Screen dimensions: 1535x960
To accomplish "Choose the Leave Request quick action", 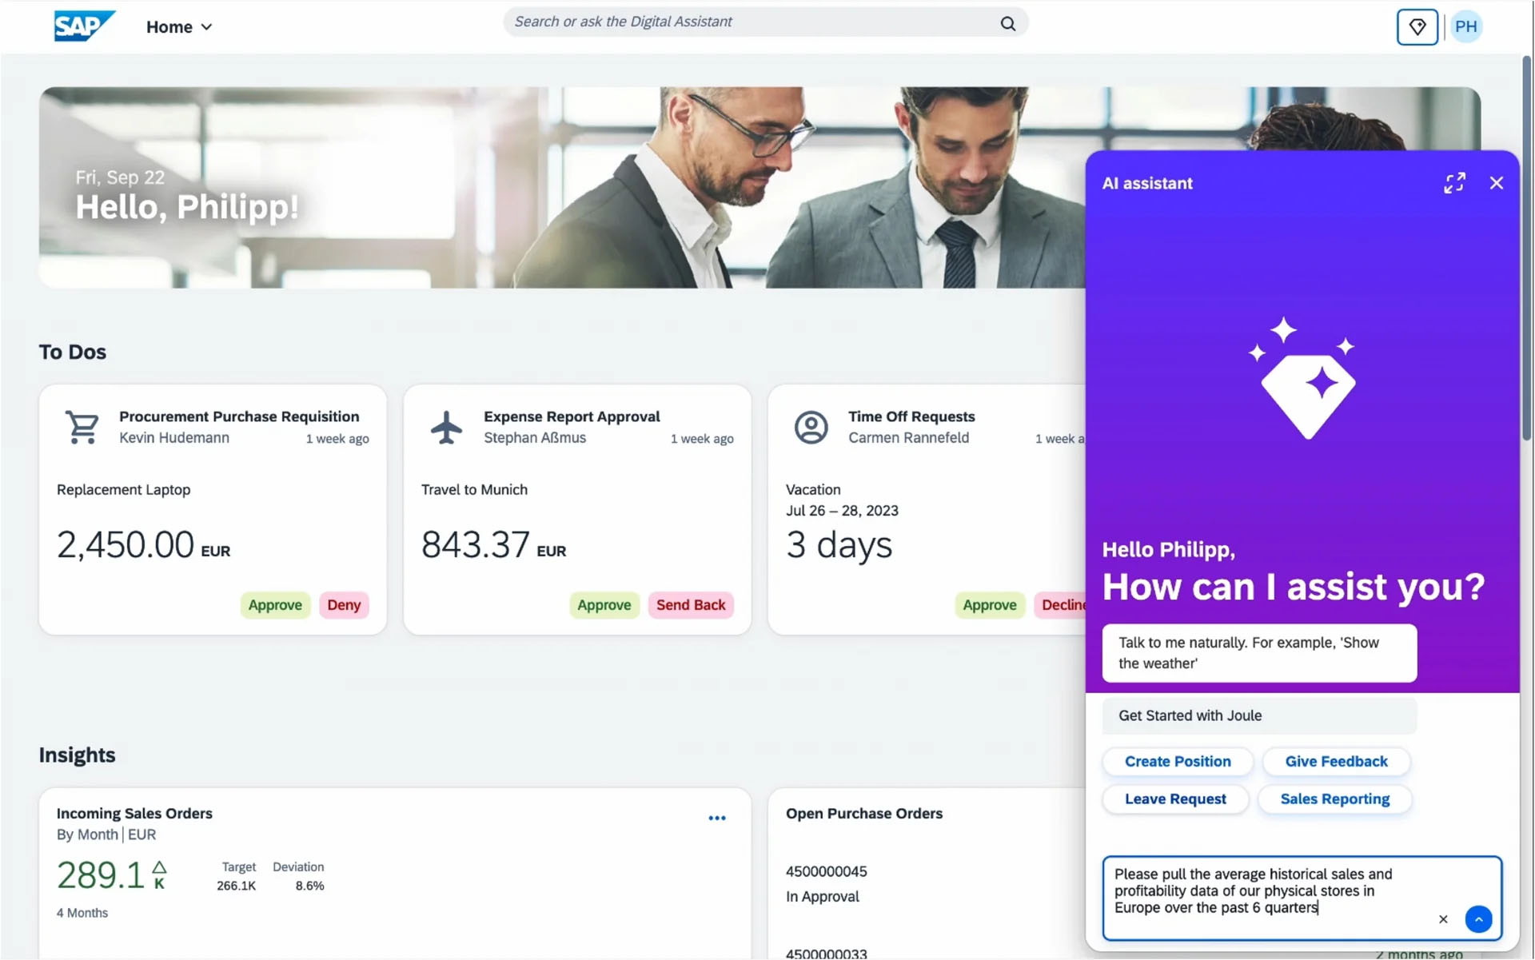I will coord(1174,799).
